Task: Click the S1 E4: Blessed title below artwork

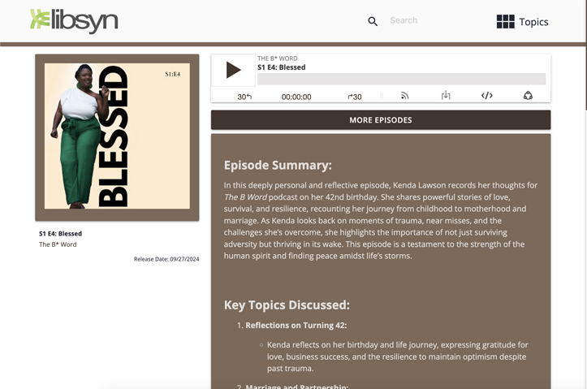Action: [x=60, y=234]
